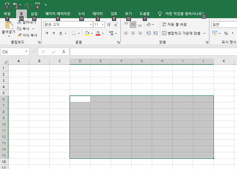The height and width of the screenshot is (169, 237).
Task: Click the text orientation icon
Action: point(149,25)
